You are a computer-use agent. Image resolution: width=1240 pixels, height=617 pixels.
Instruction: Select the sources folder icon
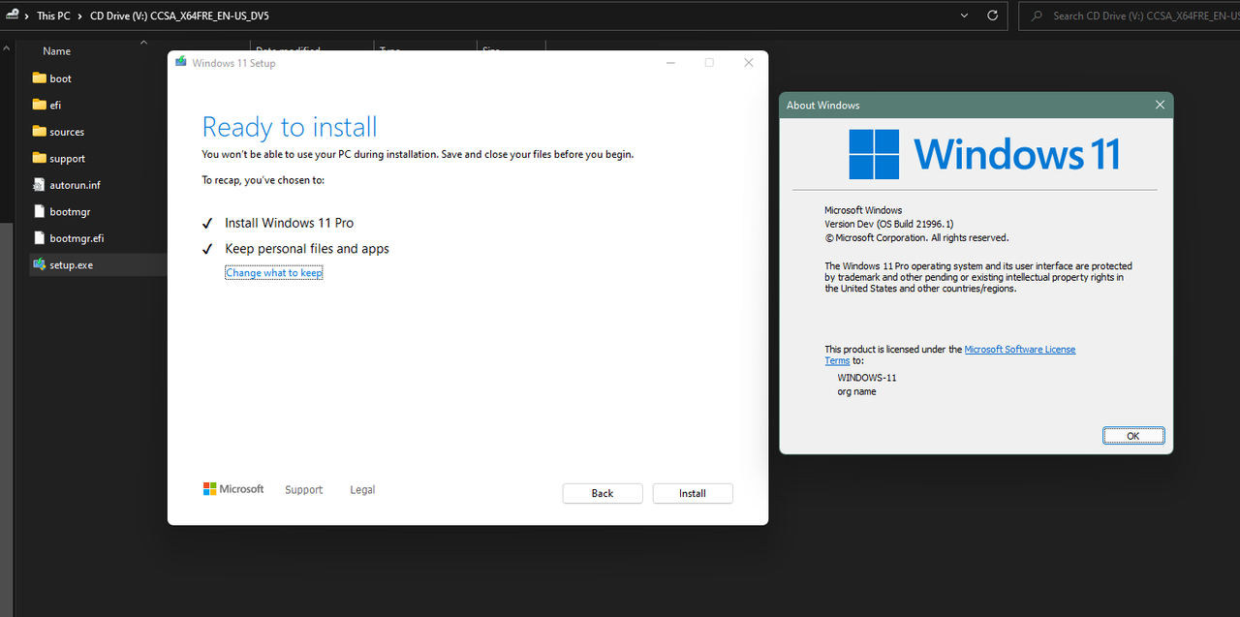(x=39, y=132)
